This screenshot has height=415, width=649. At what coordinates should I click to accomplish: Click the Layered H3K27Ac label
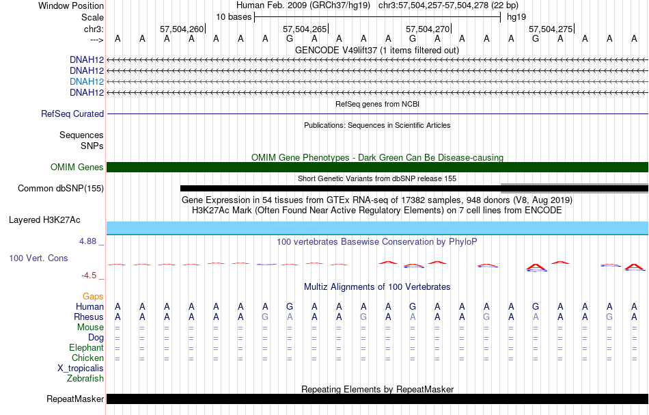(x=44, y=220)
